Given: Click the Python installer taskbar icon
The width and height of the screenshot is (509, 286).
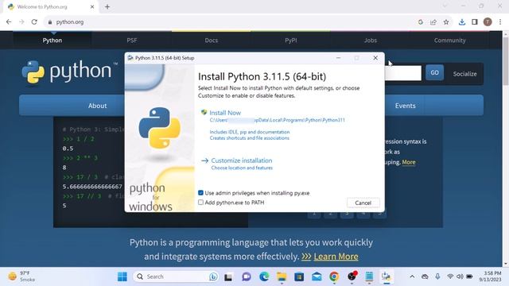Looking at the screenshot, I should click(x=387, y=276).
